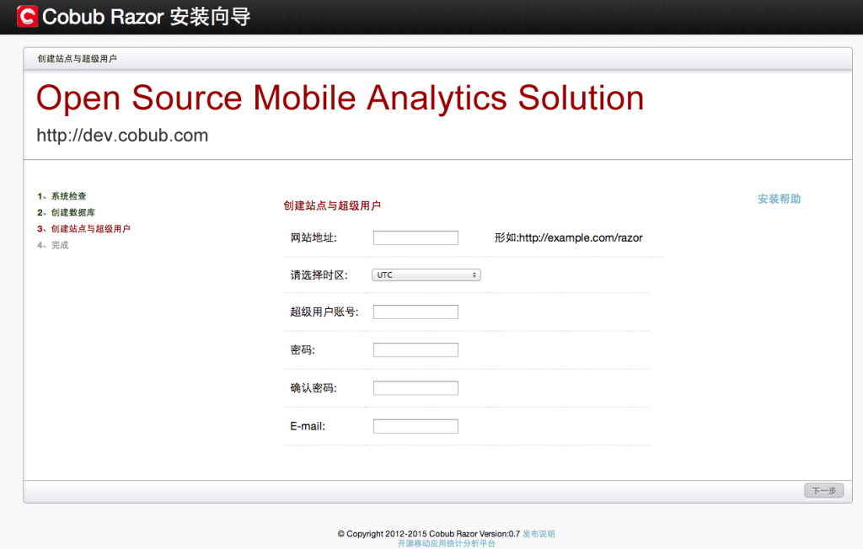Click the 网站地址 input field
Screen dimensions: 863x549
click(x=415, y=237)
